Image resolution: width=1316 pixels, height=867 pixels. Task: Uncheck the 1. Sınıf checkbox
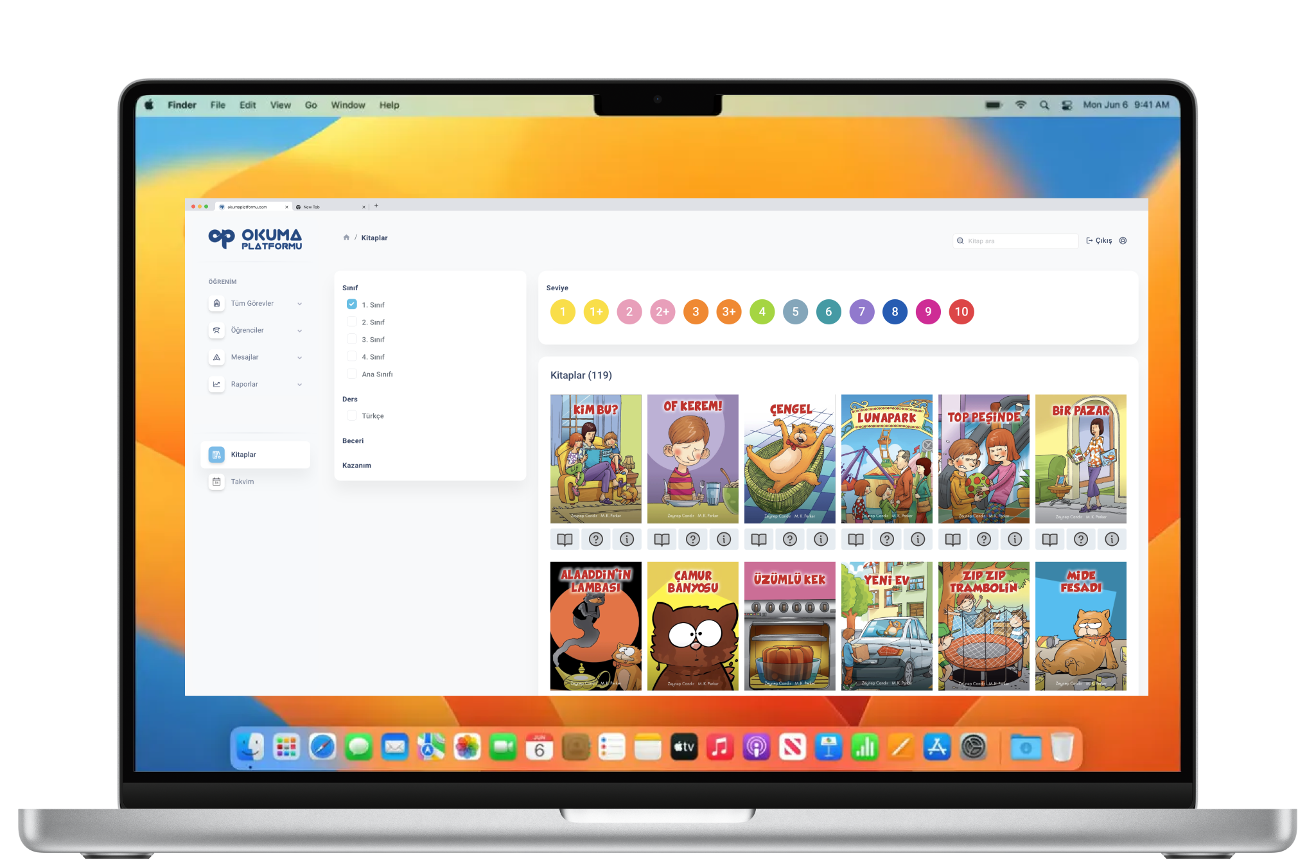(352, 304)
